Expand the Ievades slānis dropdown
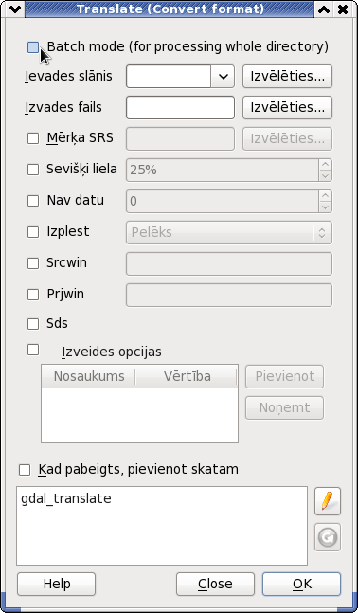Viewport: 358px width, 613px height. click(223, 76)
